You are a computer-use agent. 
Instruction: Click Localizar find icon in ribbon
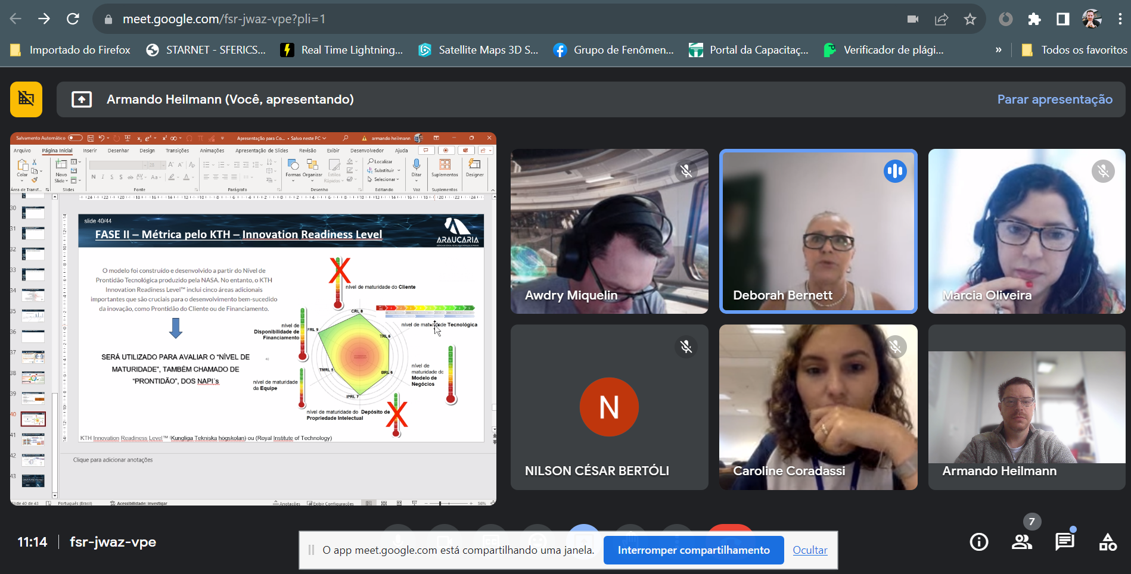380,161
